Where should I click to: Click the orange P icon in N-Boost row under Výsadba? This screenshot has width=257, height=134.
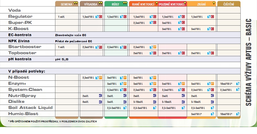(x=101, y=78)
